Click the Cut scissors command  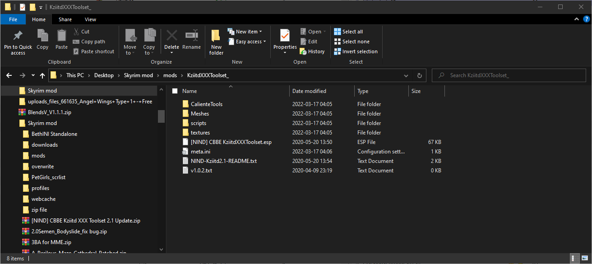[x=81, y=32]
